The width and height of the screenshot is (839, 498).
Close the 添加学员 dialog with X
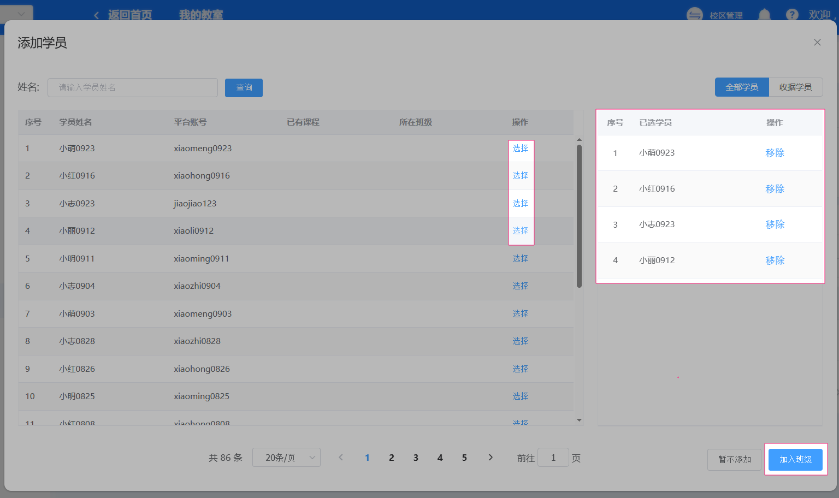[817, 43]
